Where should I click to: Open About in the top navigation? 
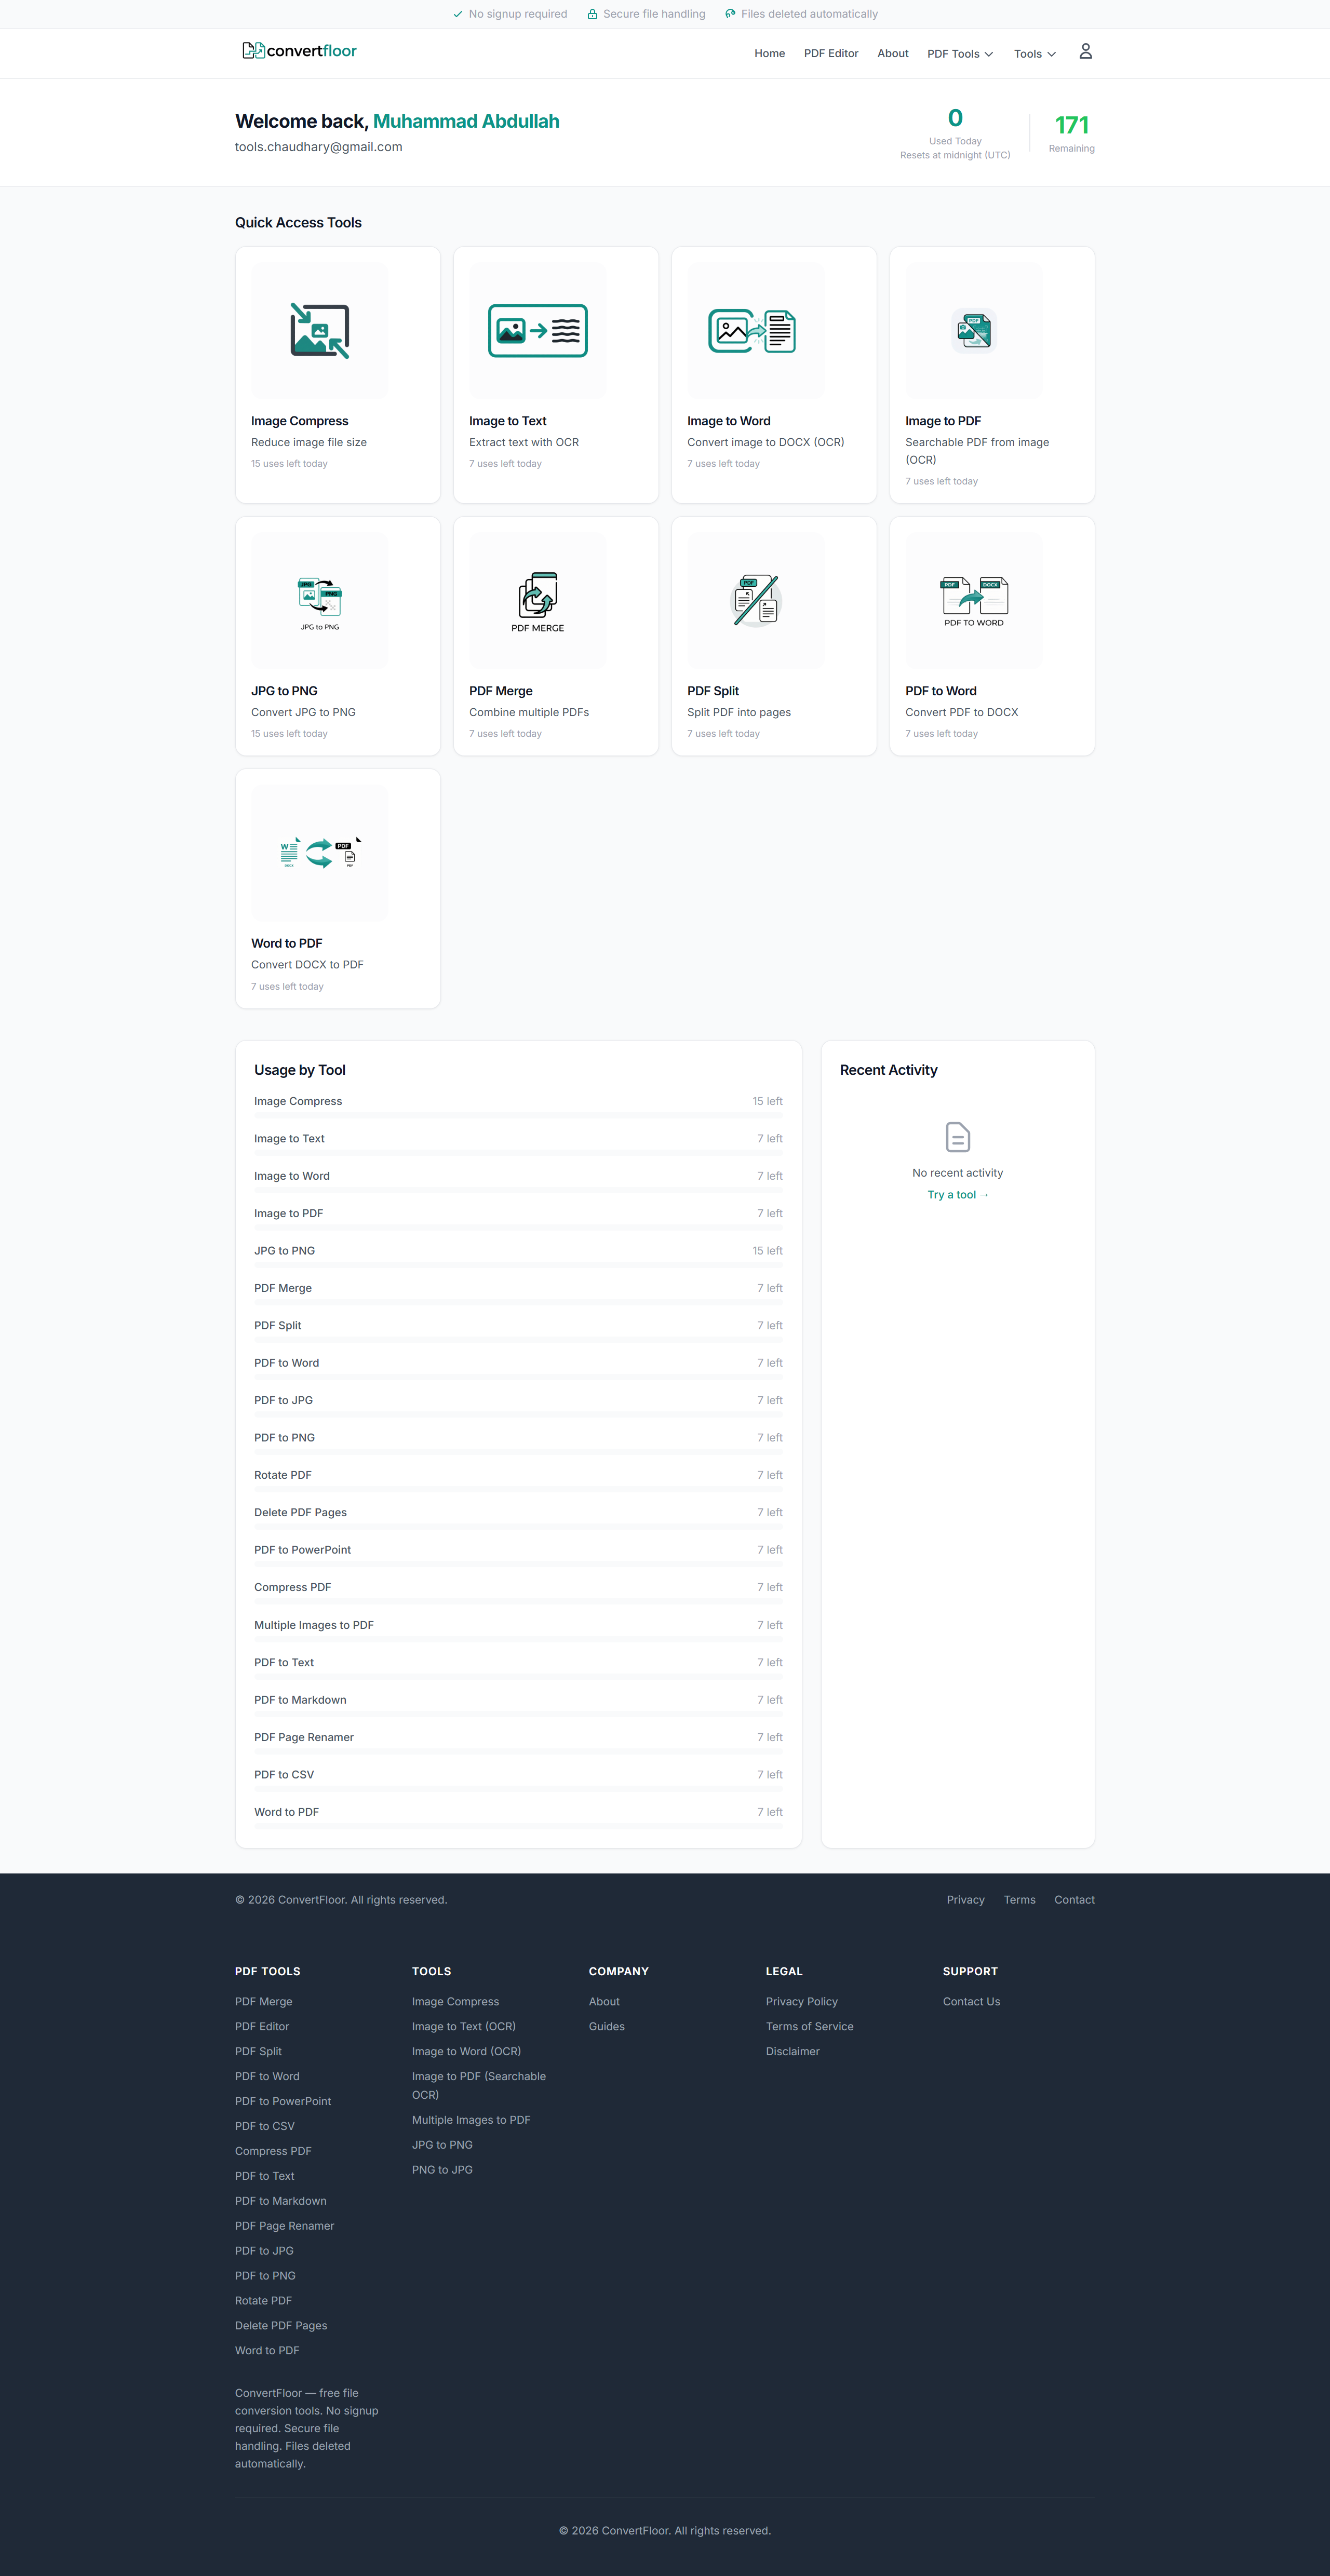click(892, 54)
